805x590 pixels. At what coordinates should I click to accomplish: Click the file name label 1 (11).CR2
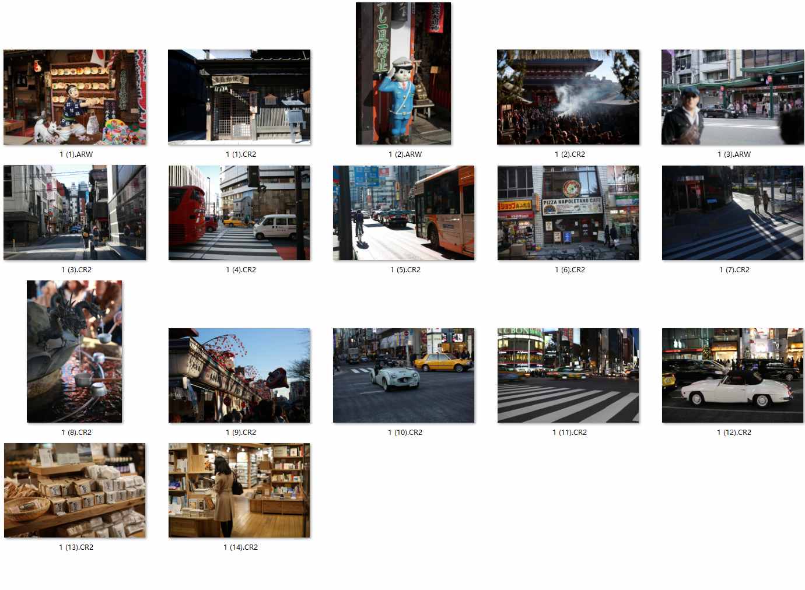[570, 433]
